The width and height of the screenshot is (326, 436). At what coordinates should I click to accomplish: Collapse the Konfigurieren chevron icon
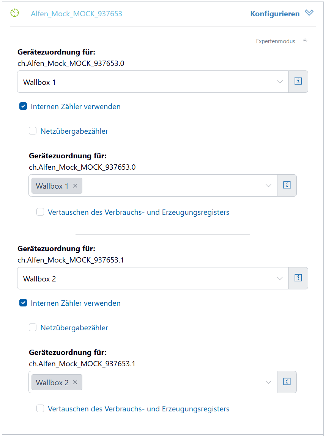pos(309,13)
